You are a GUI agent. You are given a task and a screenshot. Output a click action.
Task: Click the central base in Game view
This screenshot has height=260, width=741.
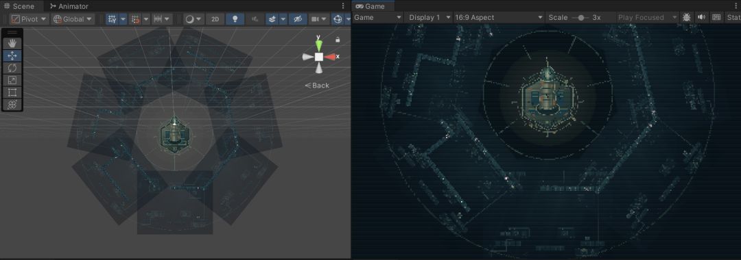548,97
